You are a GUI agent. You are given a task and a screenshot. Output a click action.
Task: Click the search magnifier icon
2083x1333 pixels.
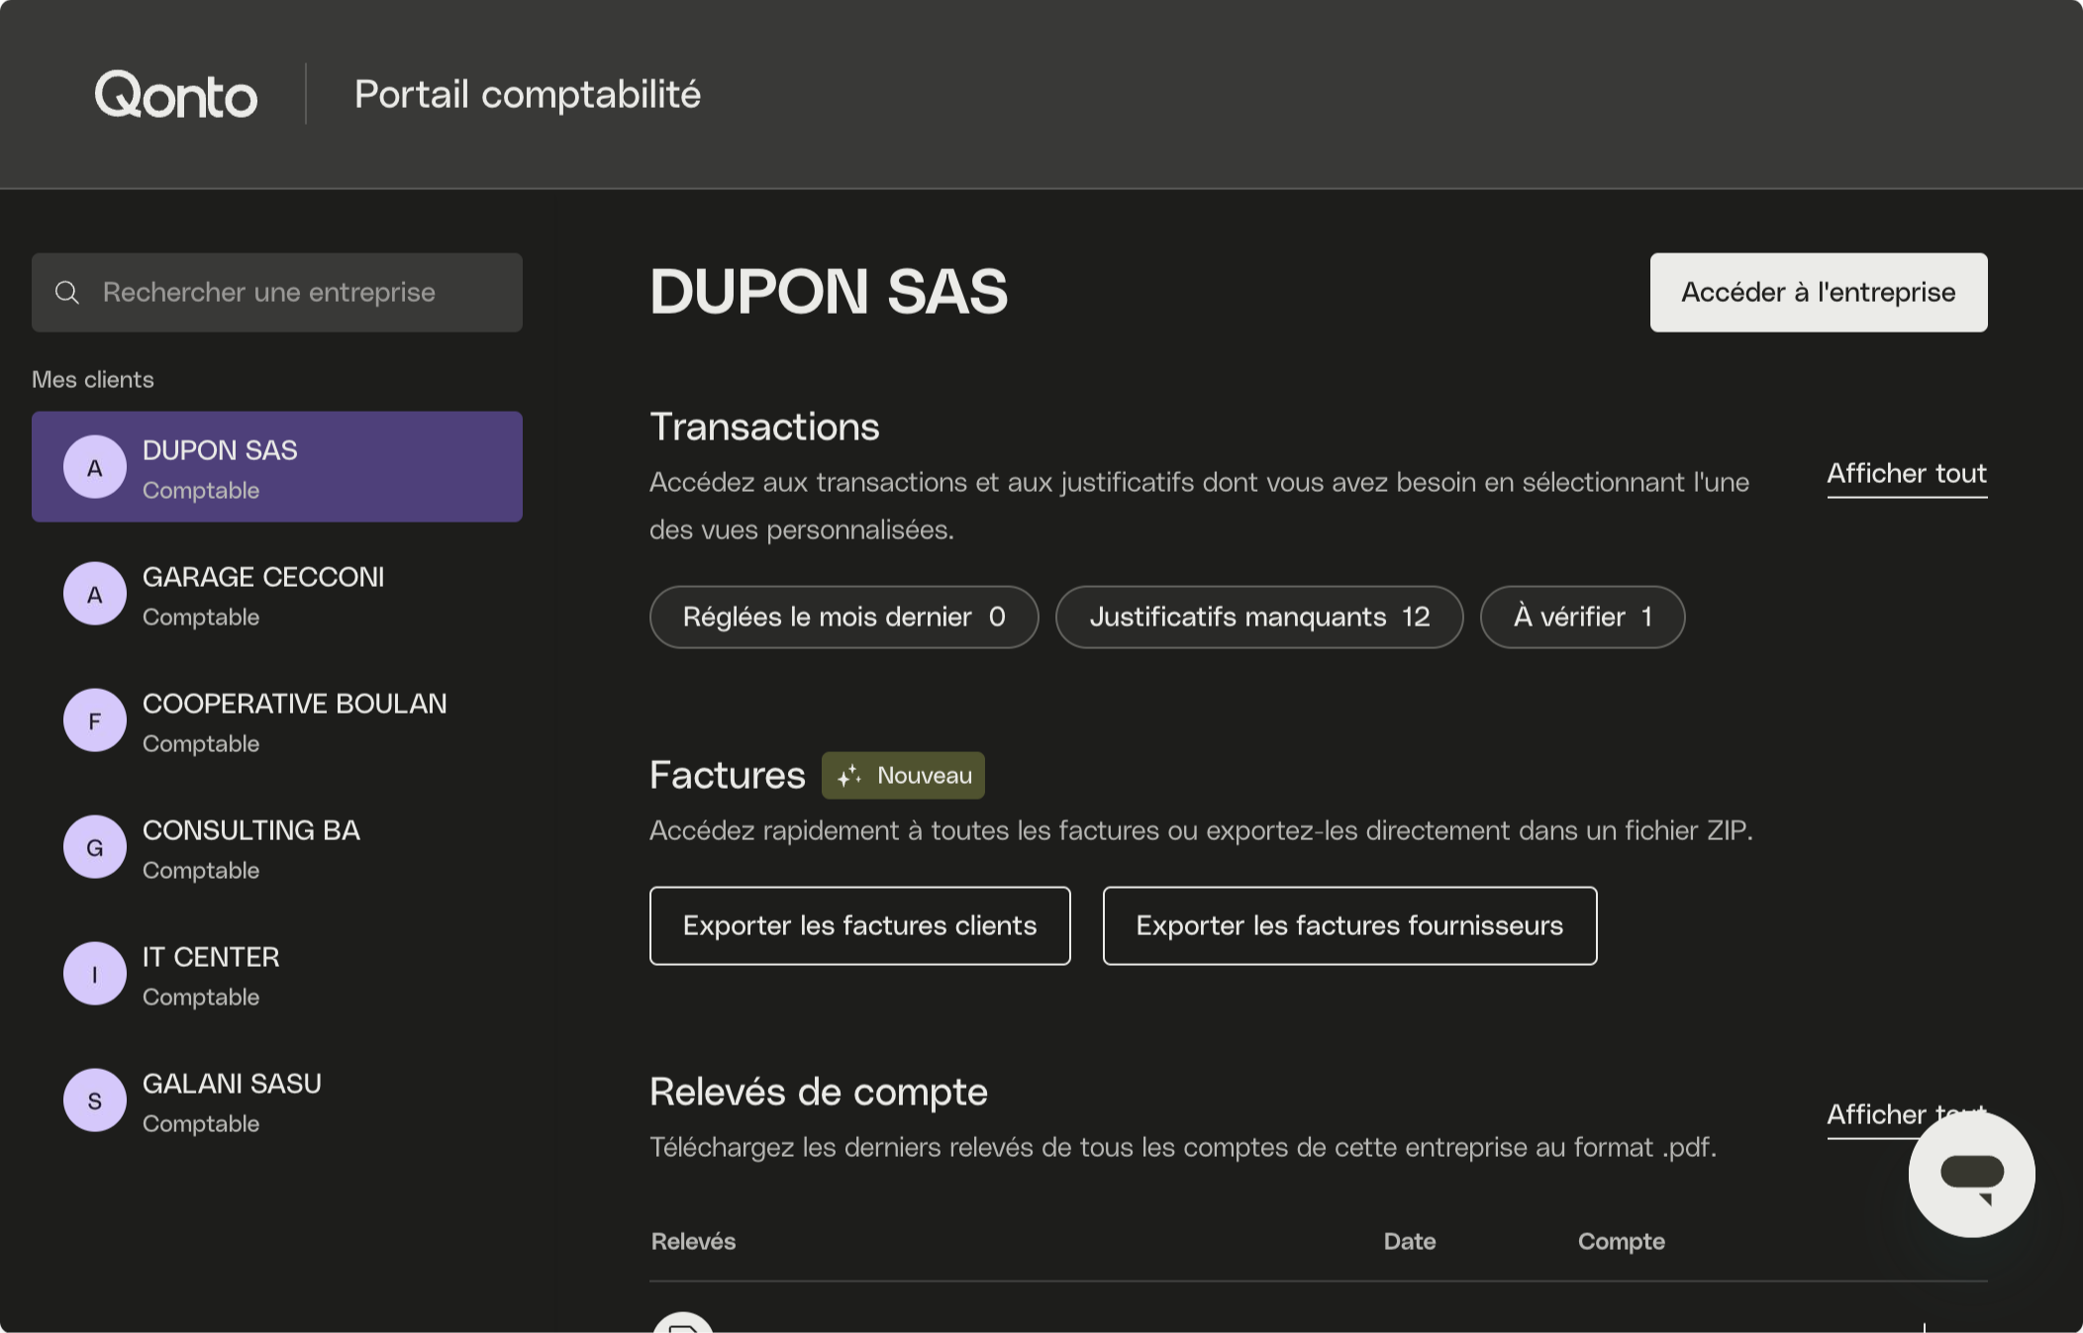click(67, 293)
